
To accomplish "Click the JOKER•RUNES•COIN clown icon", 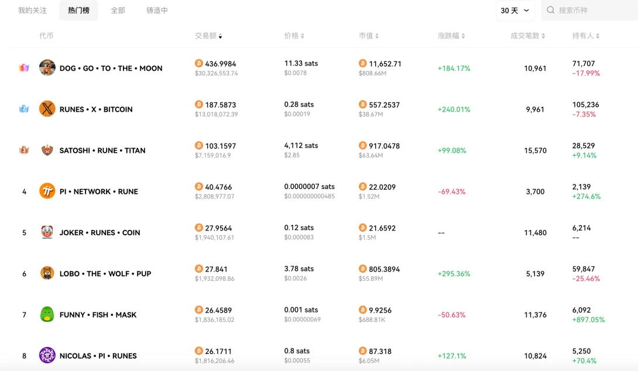I will click(x=47, y=232).
